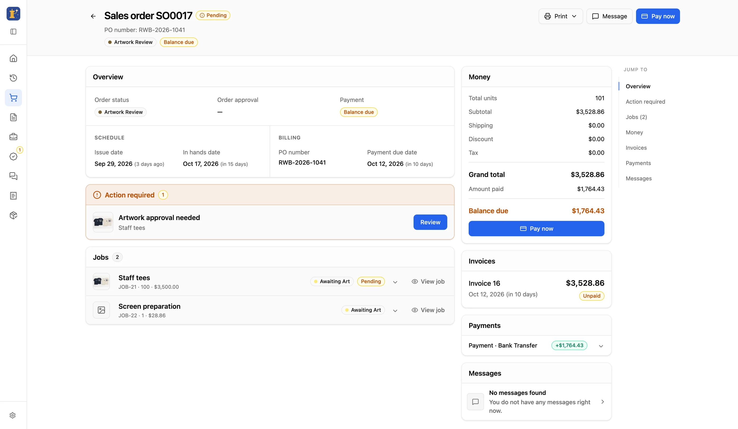Screen dimensions: 738x429
Task: Open the document icon in sidebar
Action: [13, 117]
